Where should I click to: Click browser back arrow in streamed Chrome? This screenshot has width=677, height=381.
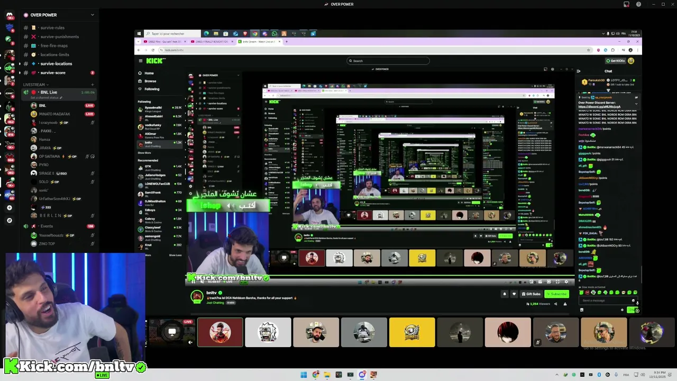139,50
